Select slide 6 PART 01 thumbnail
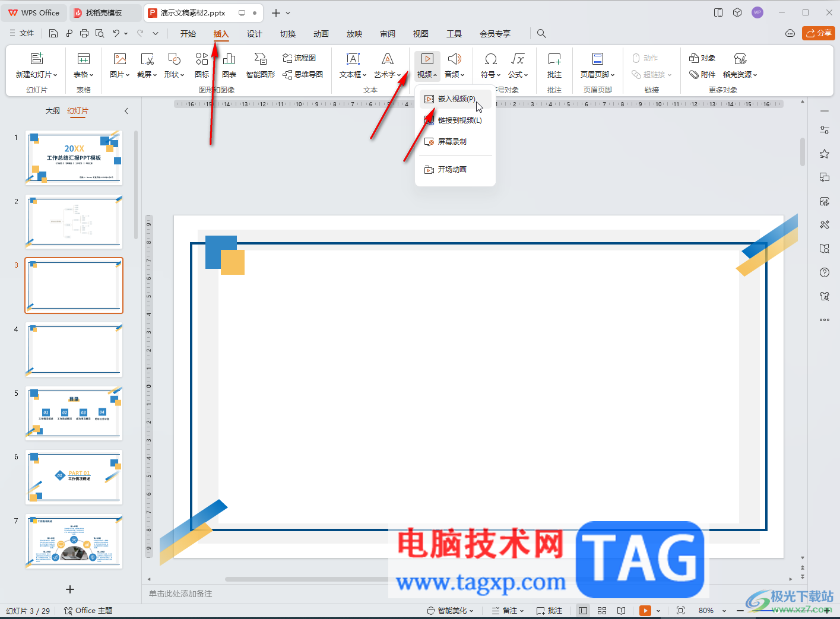This screenshot has width=840, height=619. coord(74,477)
